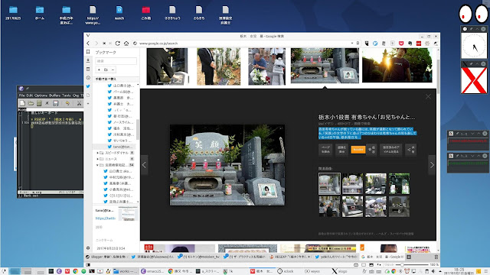This screenshot has width=490, height=275.
Task: Click the view saved items button
Action: (x=390, y=150)
